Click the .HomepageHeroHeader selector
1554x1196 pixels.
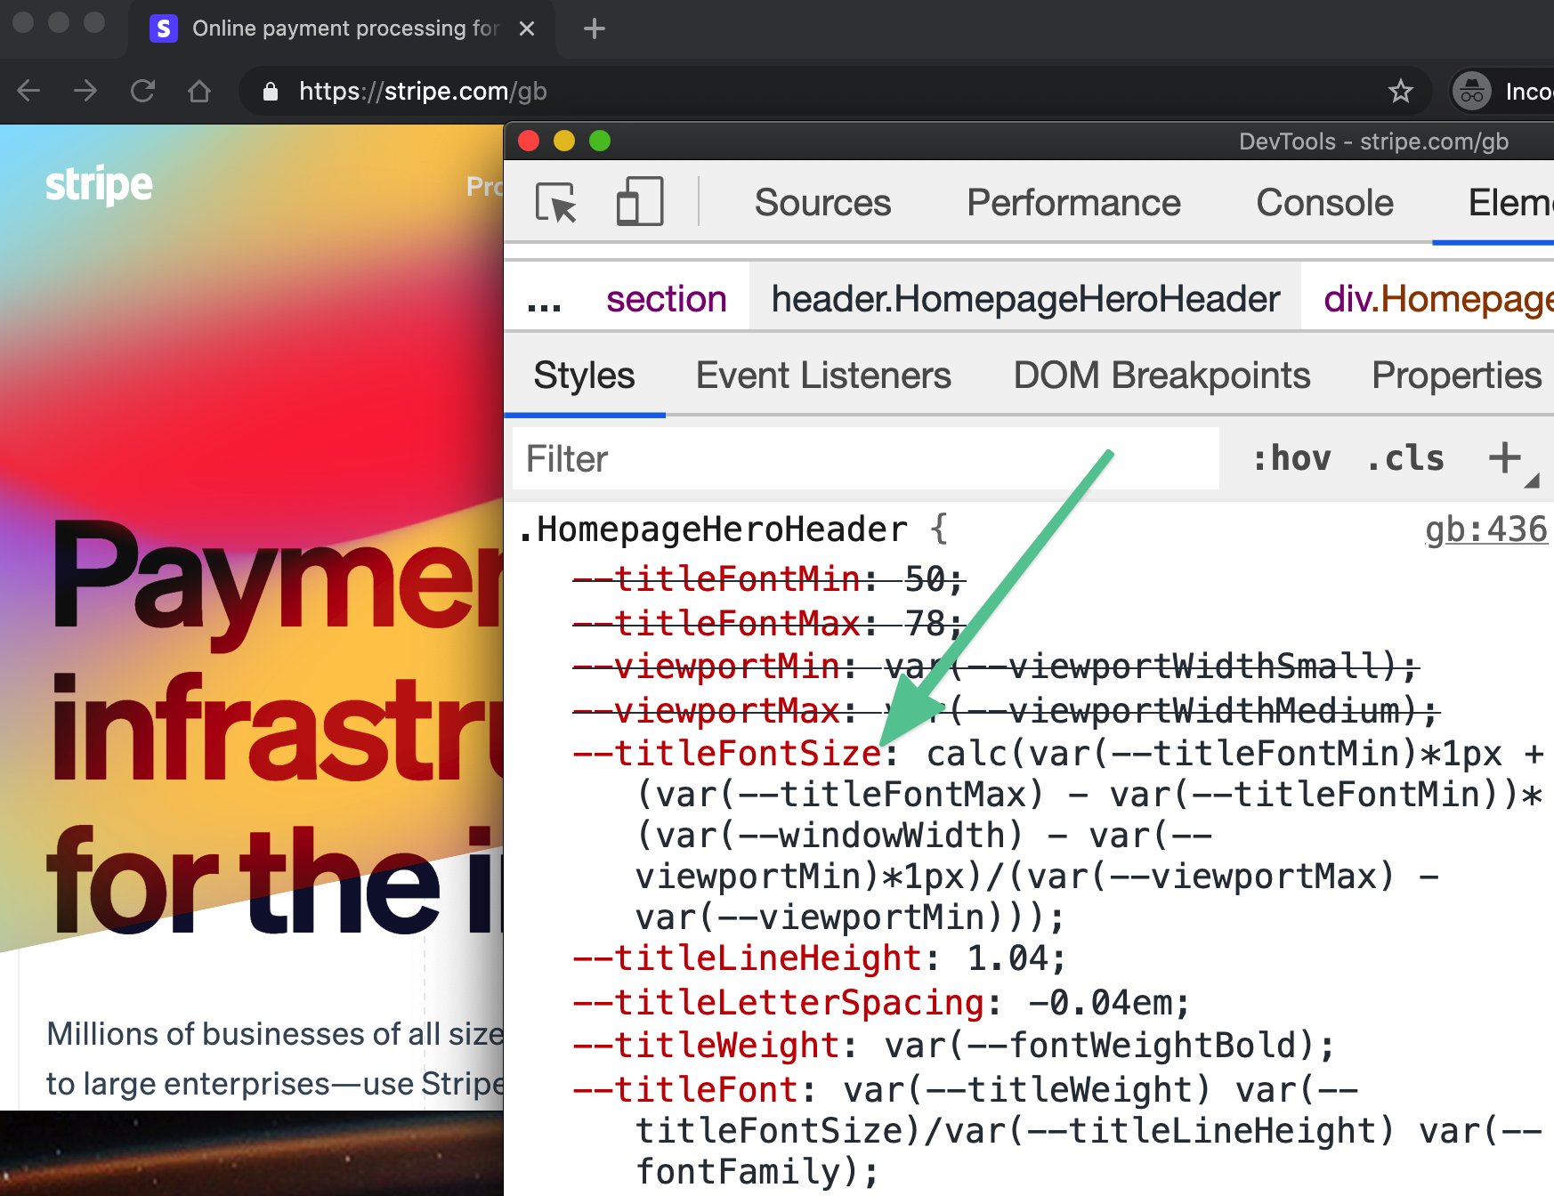[713, 529]
